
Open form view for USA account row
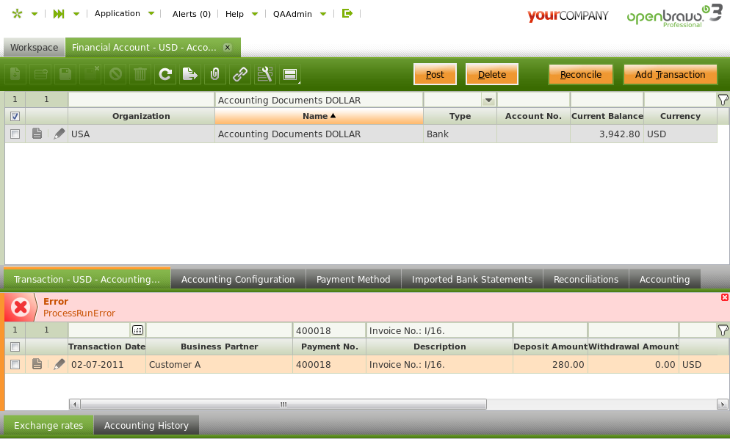(37, 134)
